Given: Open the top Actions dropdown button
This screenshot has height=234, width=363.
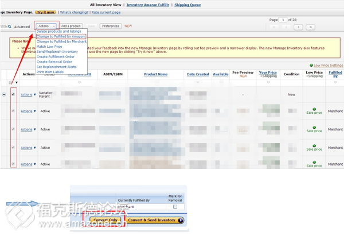Looking at the screenshot, I should point(46,26).
